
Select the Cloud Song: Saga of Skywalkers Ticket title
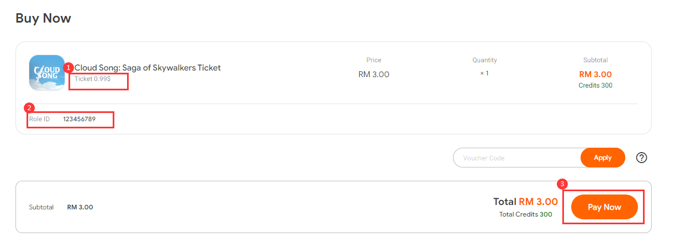tap(147, 68)
